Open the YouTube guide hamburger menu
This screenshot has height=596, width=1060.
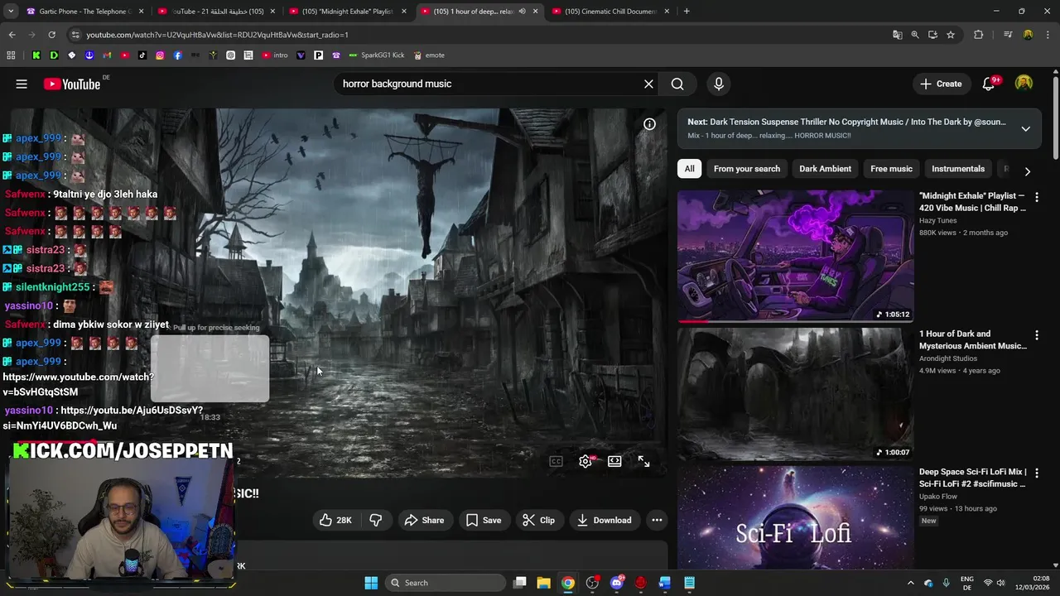pyautogui.click(x=22, y=84)
